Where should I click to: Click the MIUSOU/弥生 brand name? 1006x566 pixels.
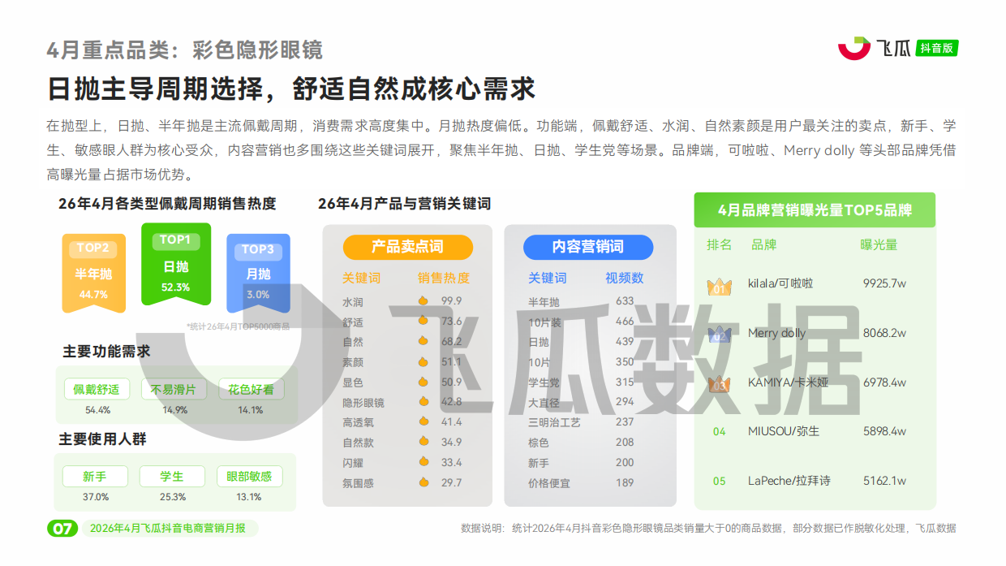784,431
